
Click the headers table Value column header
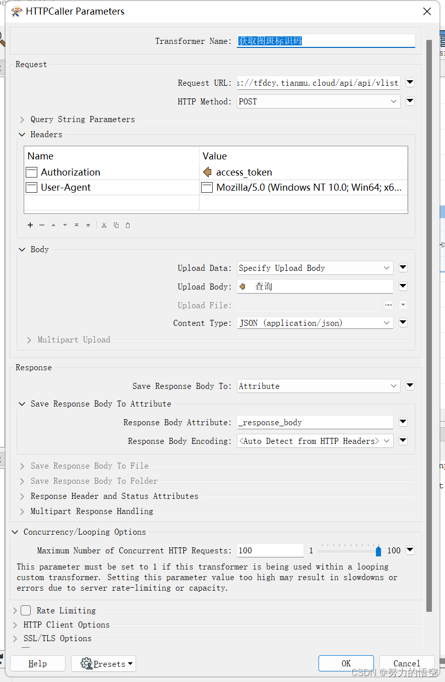[x=303, y=156]
